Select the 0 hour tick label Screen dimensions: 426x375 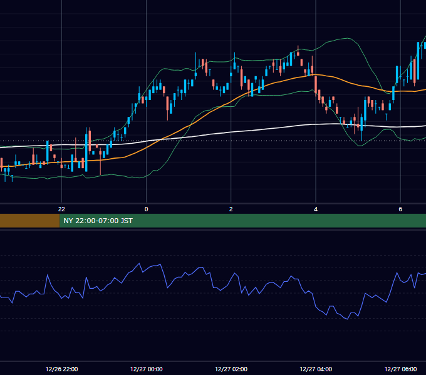(146, 209)
